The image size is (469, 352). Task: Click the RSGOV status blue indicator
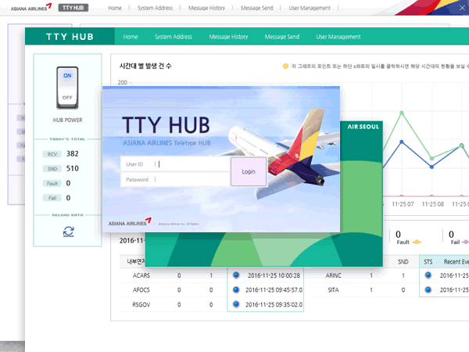tap(236, 304)
